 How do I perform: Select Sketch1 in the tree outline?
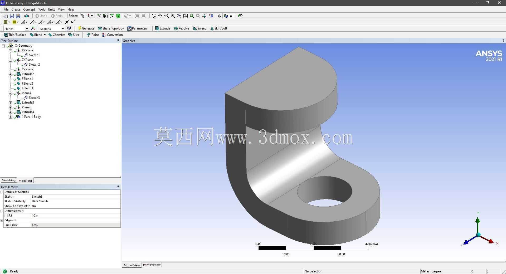point(34,55)
